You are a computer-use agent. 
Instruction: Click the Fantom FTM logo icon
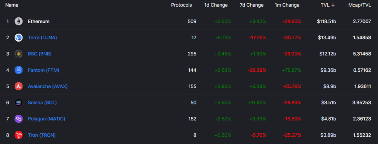coord(18,70)
